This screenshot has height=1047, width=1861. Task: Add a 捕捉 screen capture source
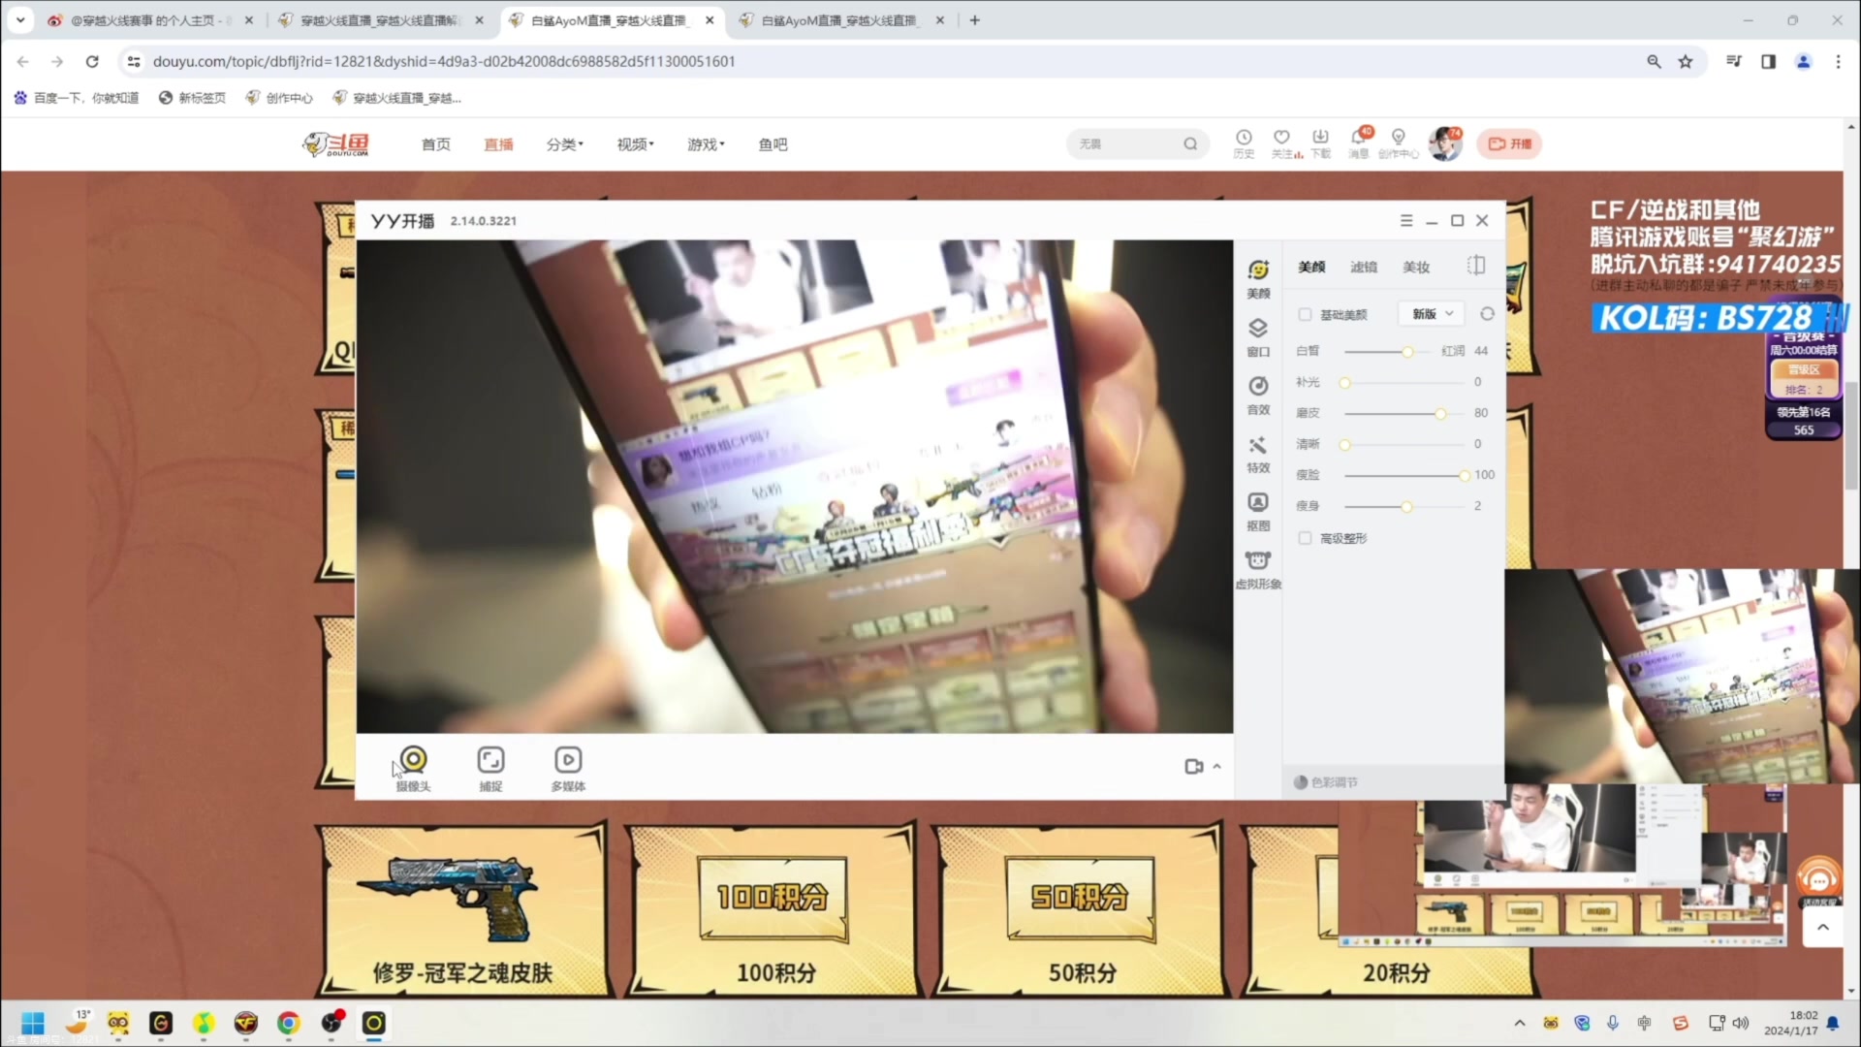[x=491, y=769]
